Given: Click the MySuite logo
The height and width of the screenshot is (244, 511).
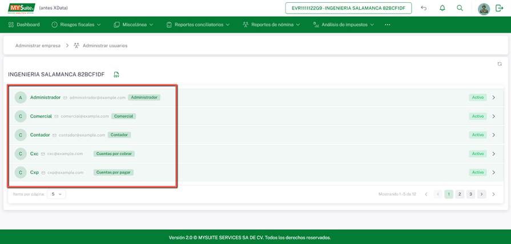Looking at the screenshot, I should [21, 8].
